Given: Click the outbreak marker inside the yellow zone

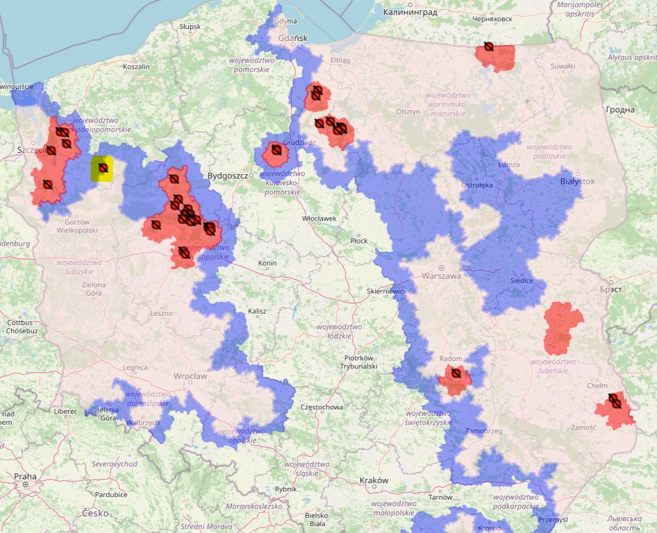Looking at the screenshot, I should pyautogui.click(x=103, y=168).
